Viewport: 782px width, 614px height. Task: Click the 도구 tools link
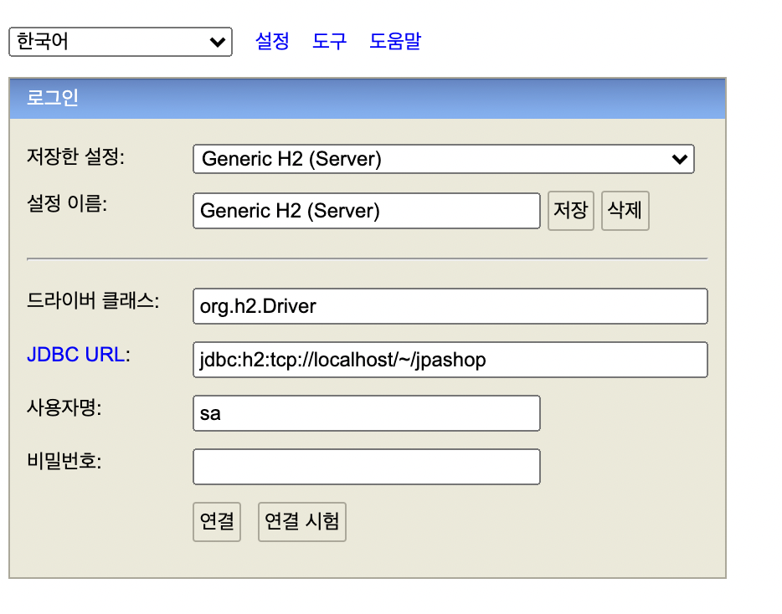click(329, 41)
